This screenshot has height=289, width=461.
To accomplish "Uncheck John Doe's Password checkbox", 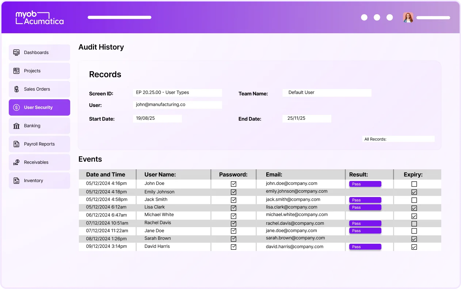I will point(233,183).
